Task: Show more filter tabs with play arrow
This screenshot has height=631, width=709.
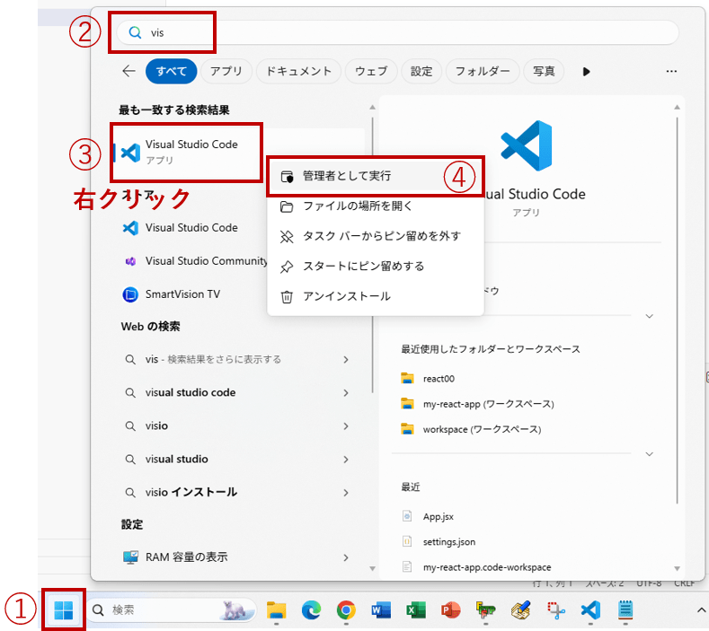Action: coord(587,71)
